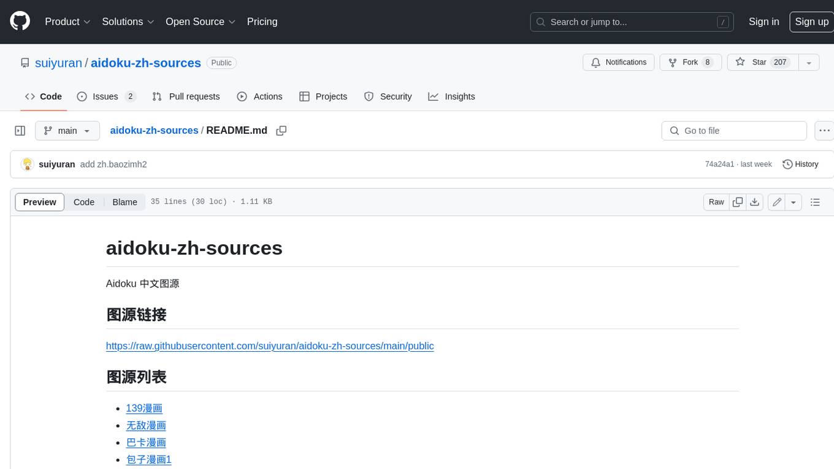Open the Raw file view
The width and height of the screenshot is (834, 469).
(x=716, y=202)
